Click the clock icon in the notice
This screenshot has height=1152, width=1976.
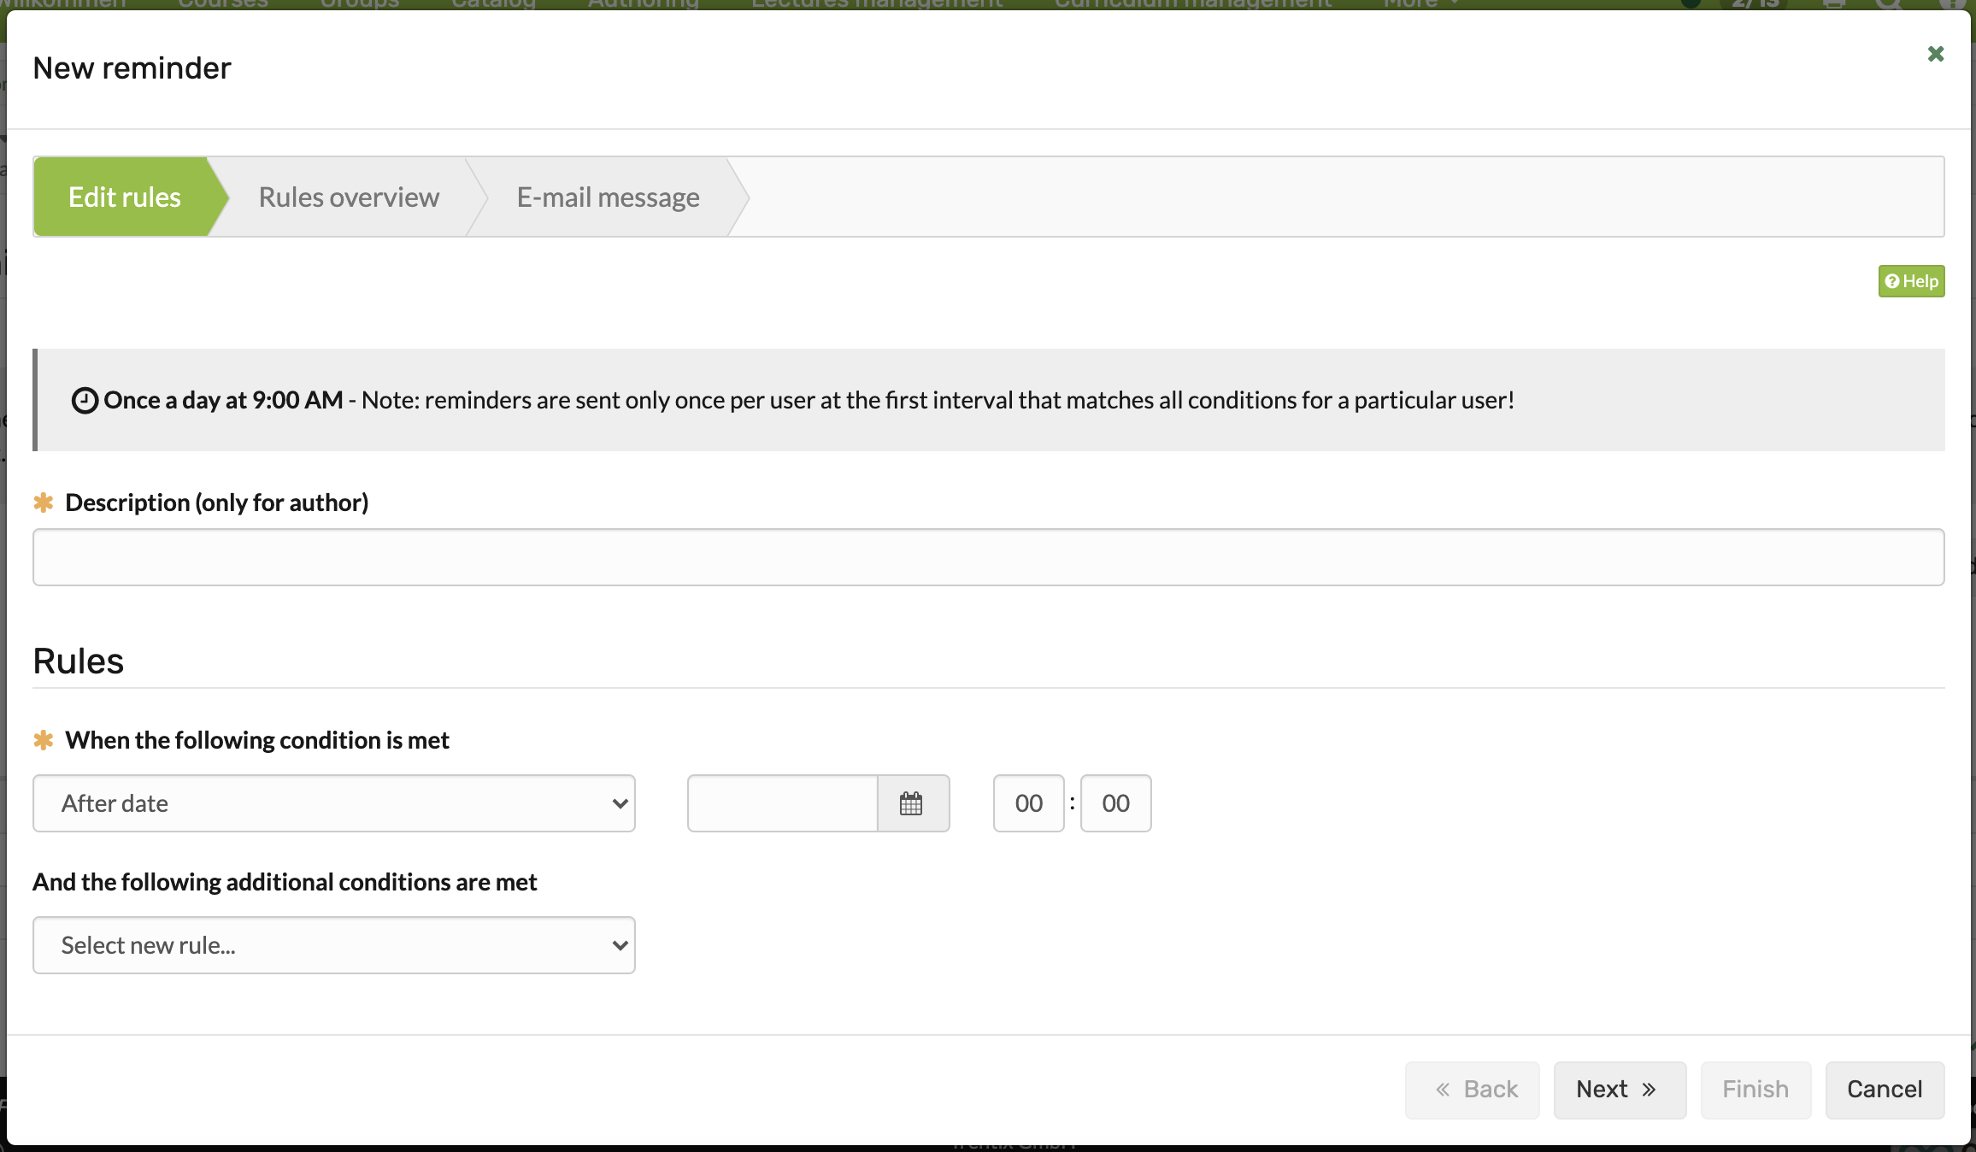coord(85,400)
